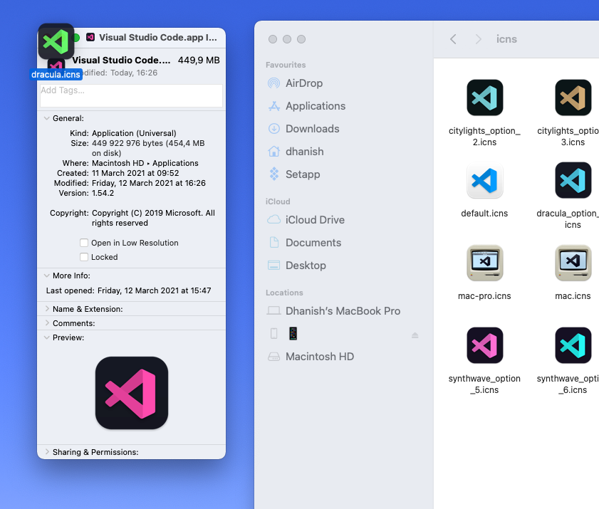Click the AirDrop sidebar icon
The image size is (599, 509).
[x=274, y=83]
